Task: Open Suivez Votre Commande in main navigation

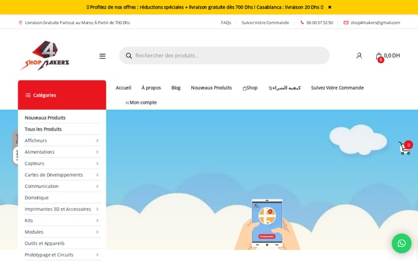Action: [337, 87]
